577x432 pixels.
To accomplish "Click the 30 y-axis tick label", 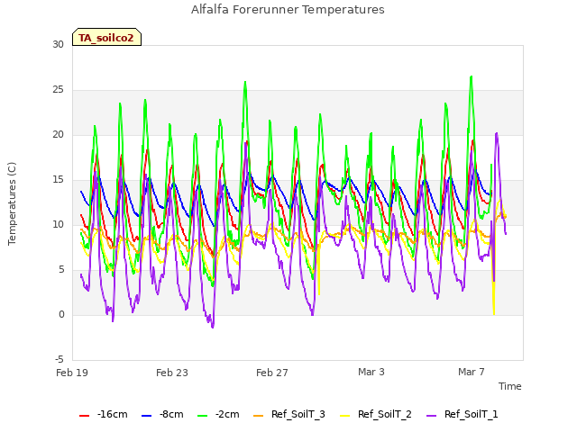I will pos(58,45).
